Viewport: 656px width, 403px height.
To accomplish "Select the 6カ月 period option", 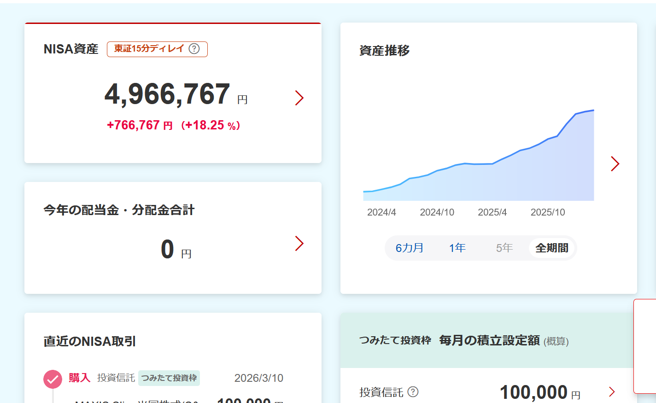I will tap(409, 248).
